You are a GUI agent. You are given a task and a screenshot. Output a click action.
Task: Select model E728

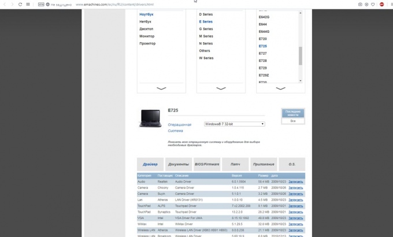coord(262,61)
